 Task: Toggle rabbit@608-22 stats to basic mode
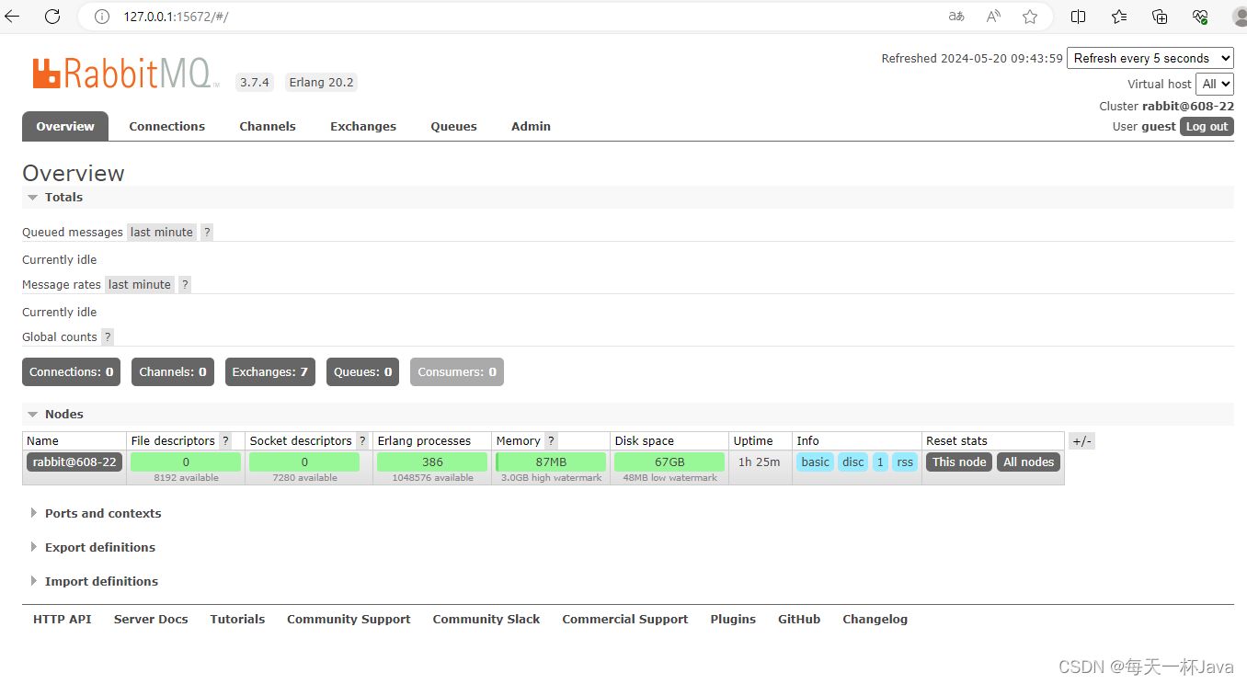815,462
